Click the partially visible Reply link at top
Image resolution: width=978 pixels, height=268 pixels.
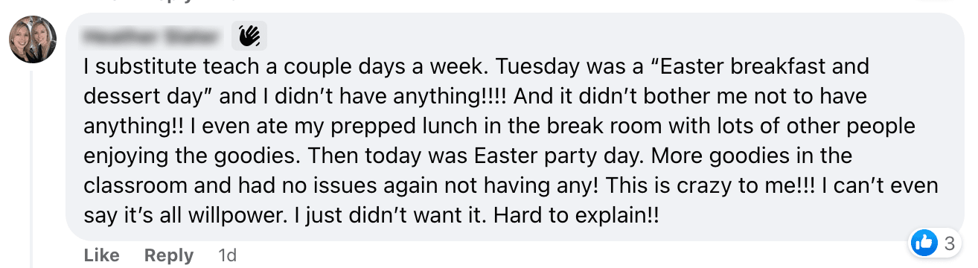click(169, 2)
